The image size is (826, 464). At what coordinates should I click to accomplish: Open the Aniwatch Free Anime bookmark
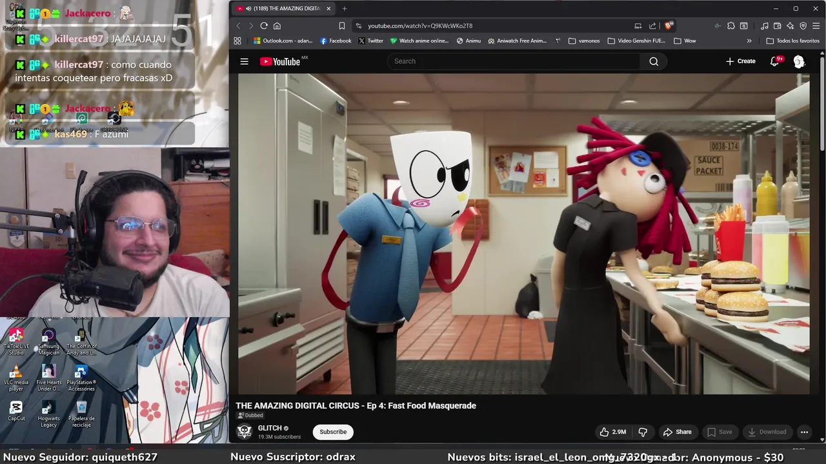click(x=517, y=41)
